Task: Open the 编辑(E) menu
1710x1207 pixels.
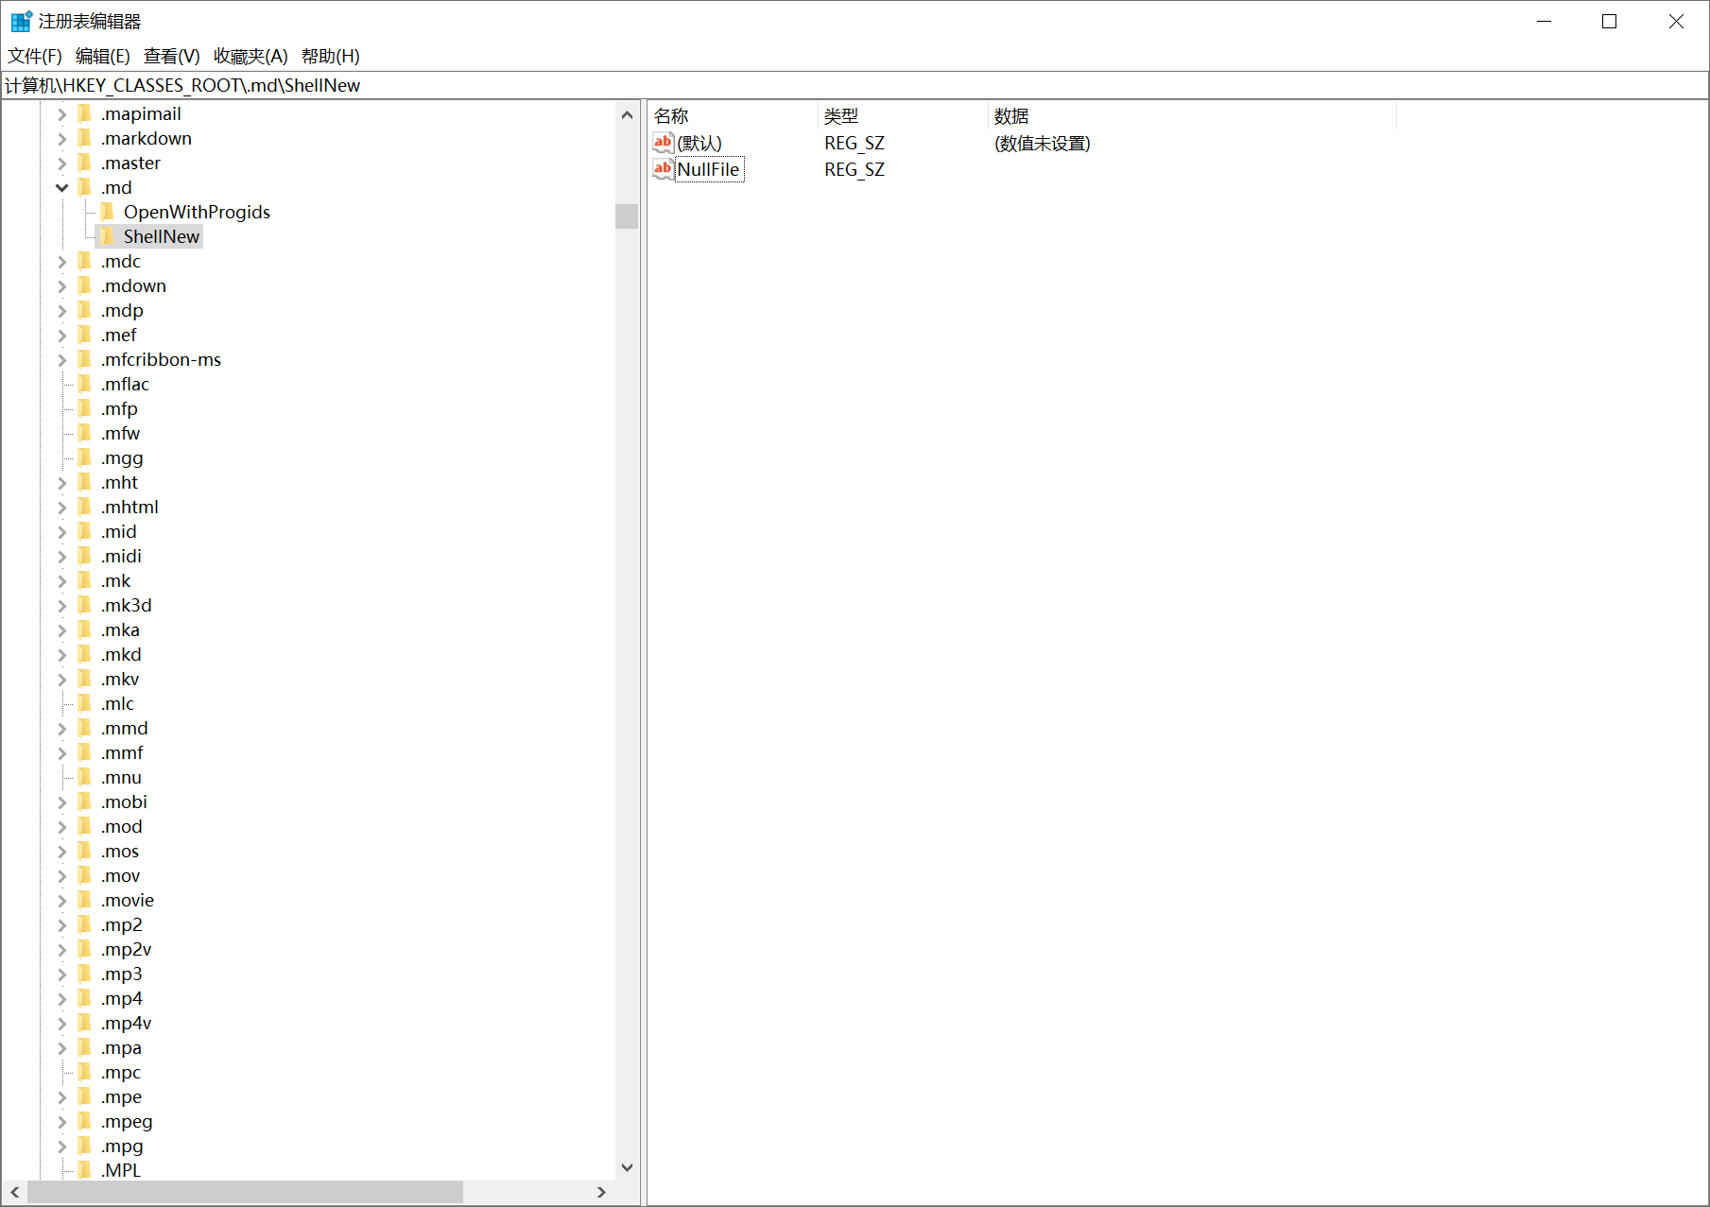Action: (x=103, y=56)
